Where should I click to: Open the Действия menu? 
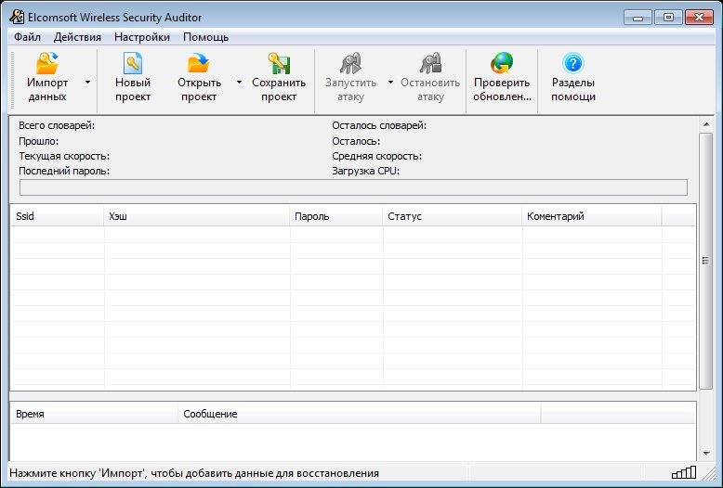click(77, 37)
